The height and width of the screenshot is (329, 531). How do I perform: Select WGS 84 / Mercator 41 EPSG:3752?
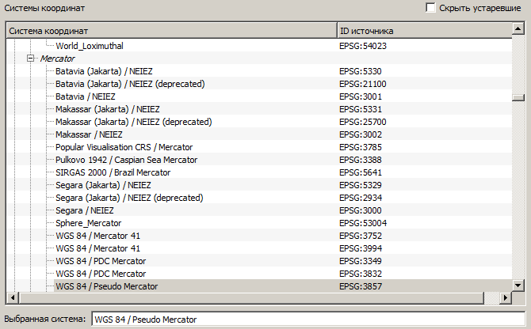click(100, 236)
